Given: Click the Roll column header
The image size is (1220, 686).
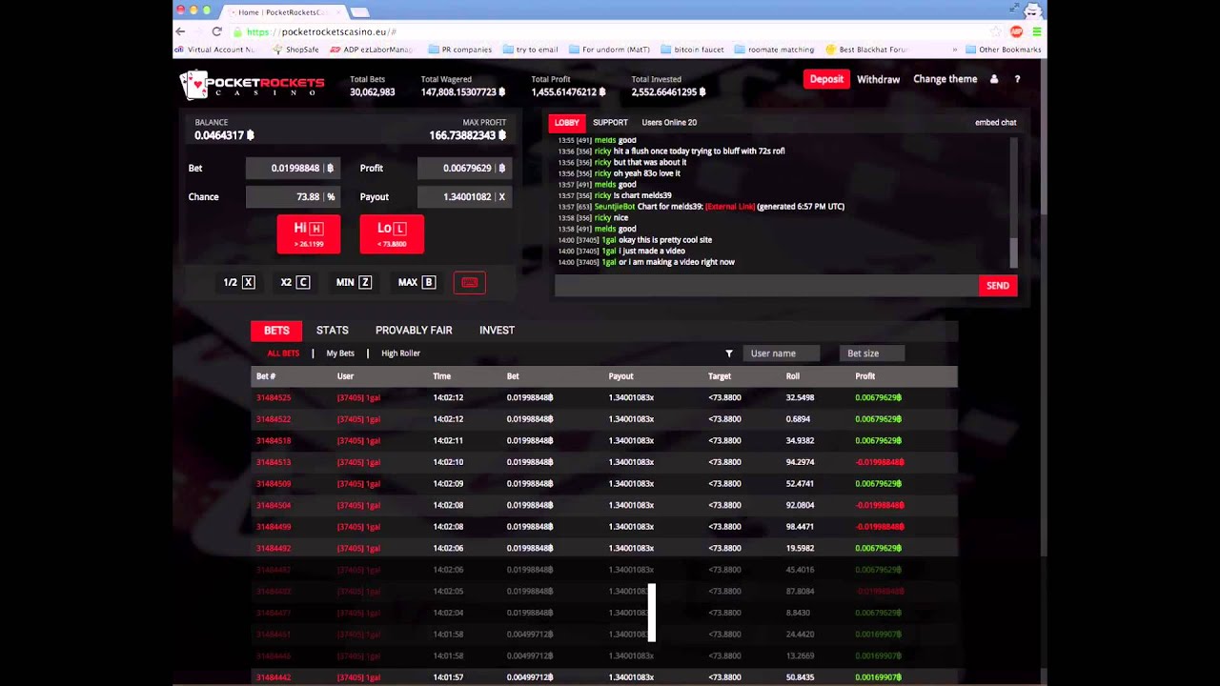Looking at the screenshot, I should point(792,376).
